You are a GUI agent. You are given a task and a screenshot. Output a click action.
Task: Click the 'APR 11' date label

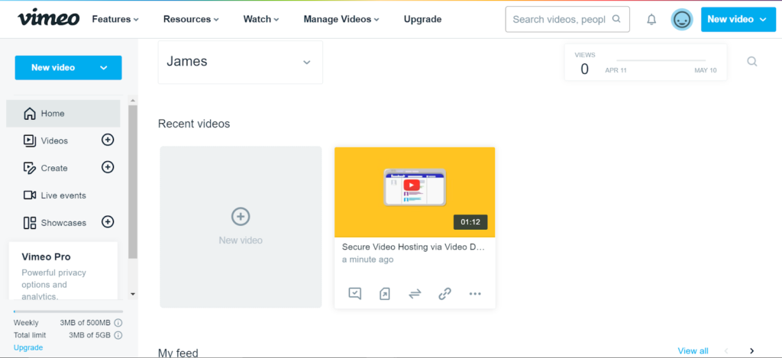(x=616, y=70)
